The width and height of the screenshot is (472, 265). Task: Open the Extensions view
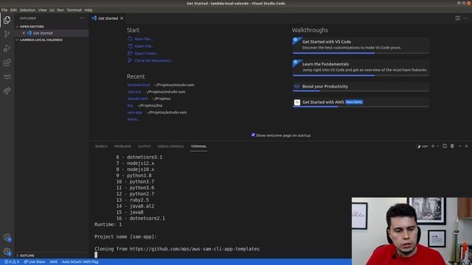pos(7,63)
